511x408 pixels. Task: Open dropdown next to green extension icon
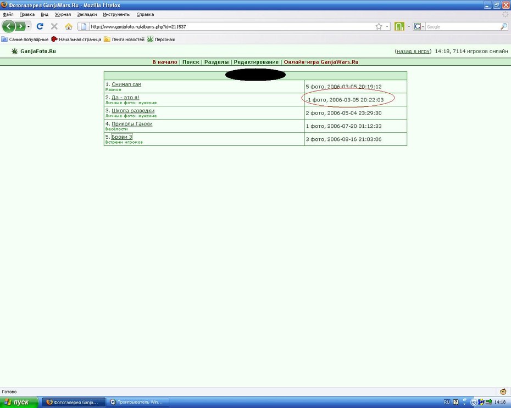point(409,26)
